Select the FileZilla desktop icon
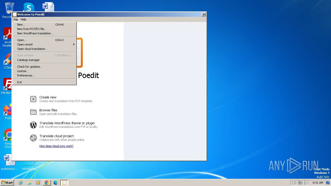331x186 pixels. [x=7, y=86]
